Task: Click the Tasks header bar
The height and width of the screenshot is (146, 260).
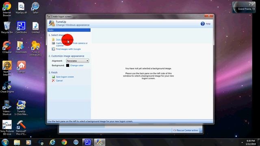Action: tap(69, 30)
